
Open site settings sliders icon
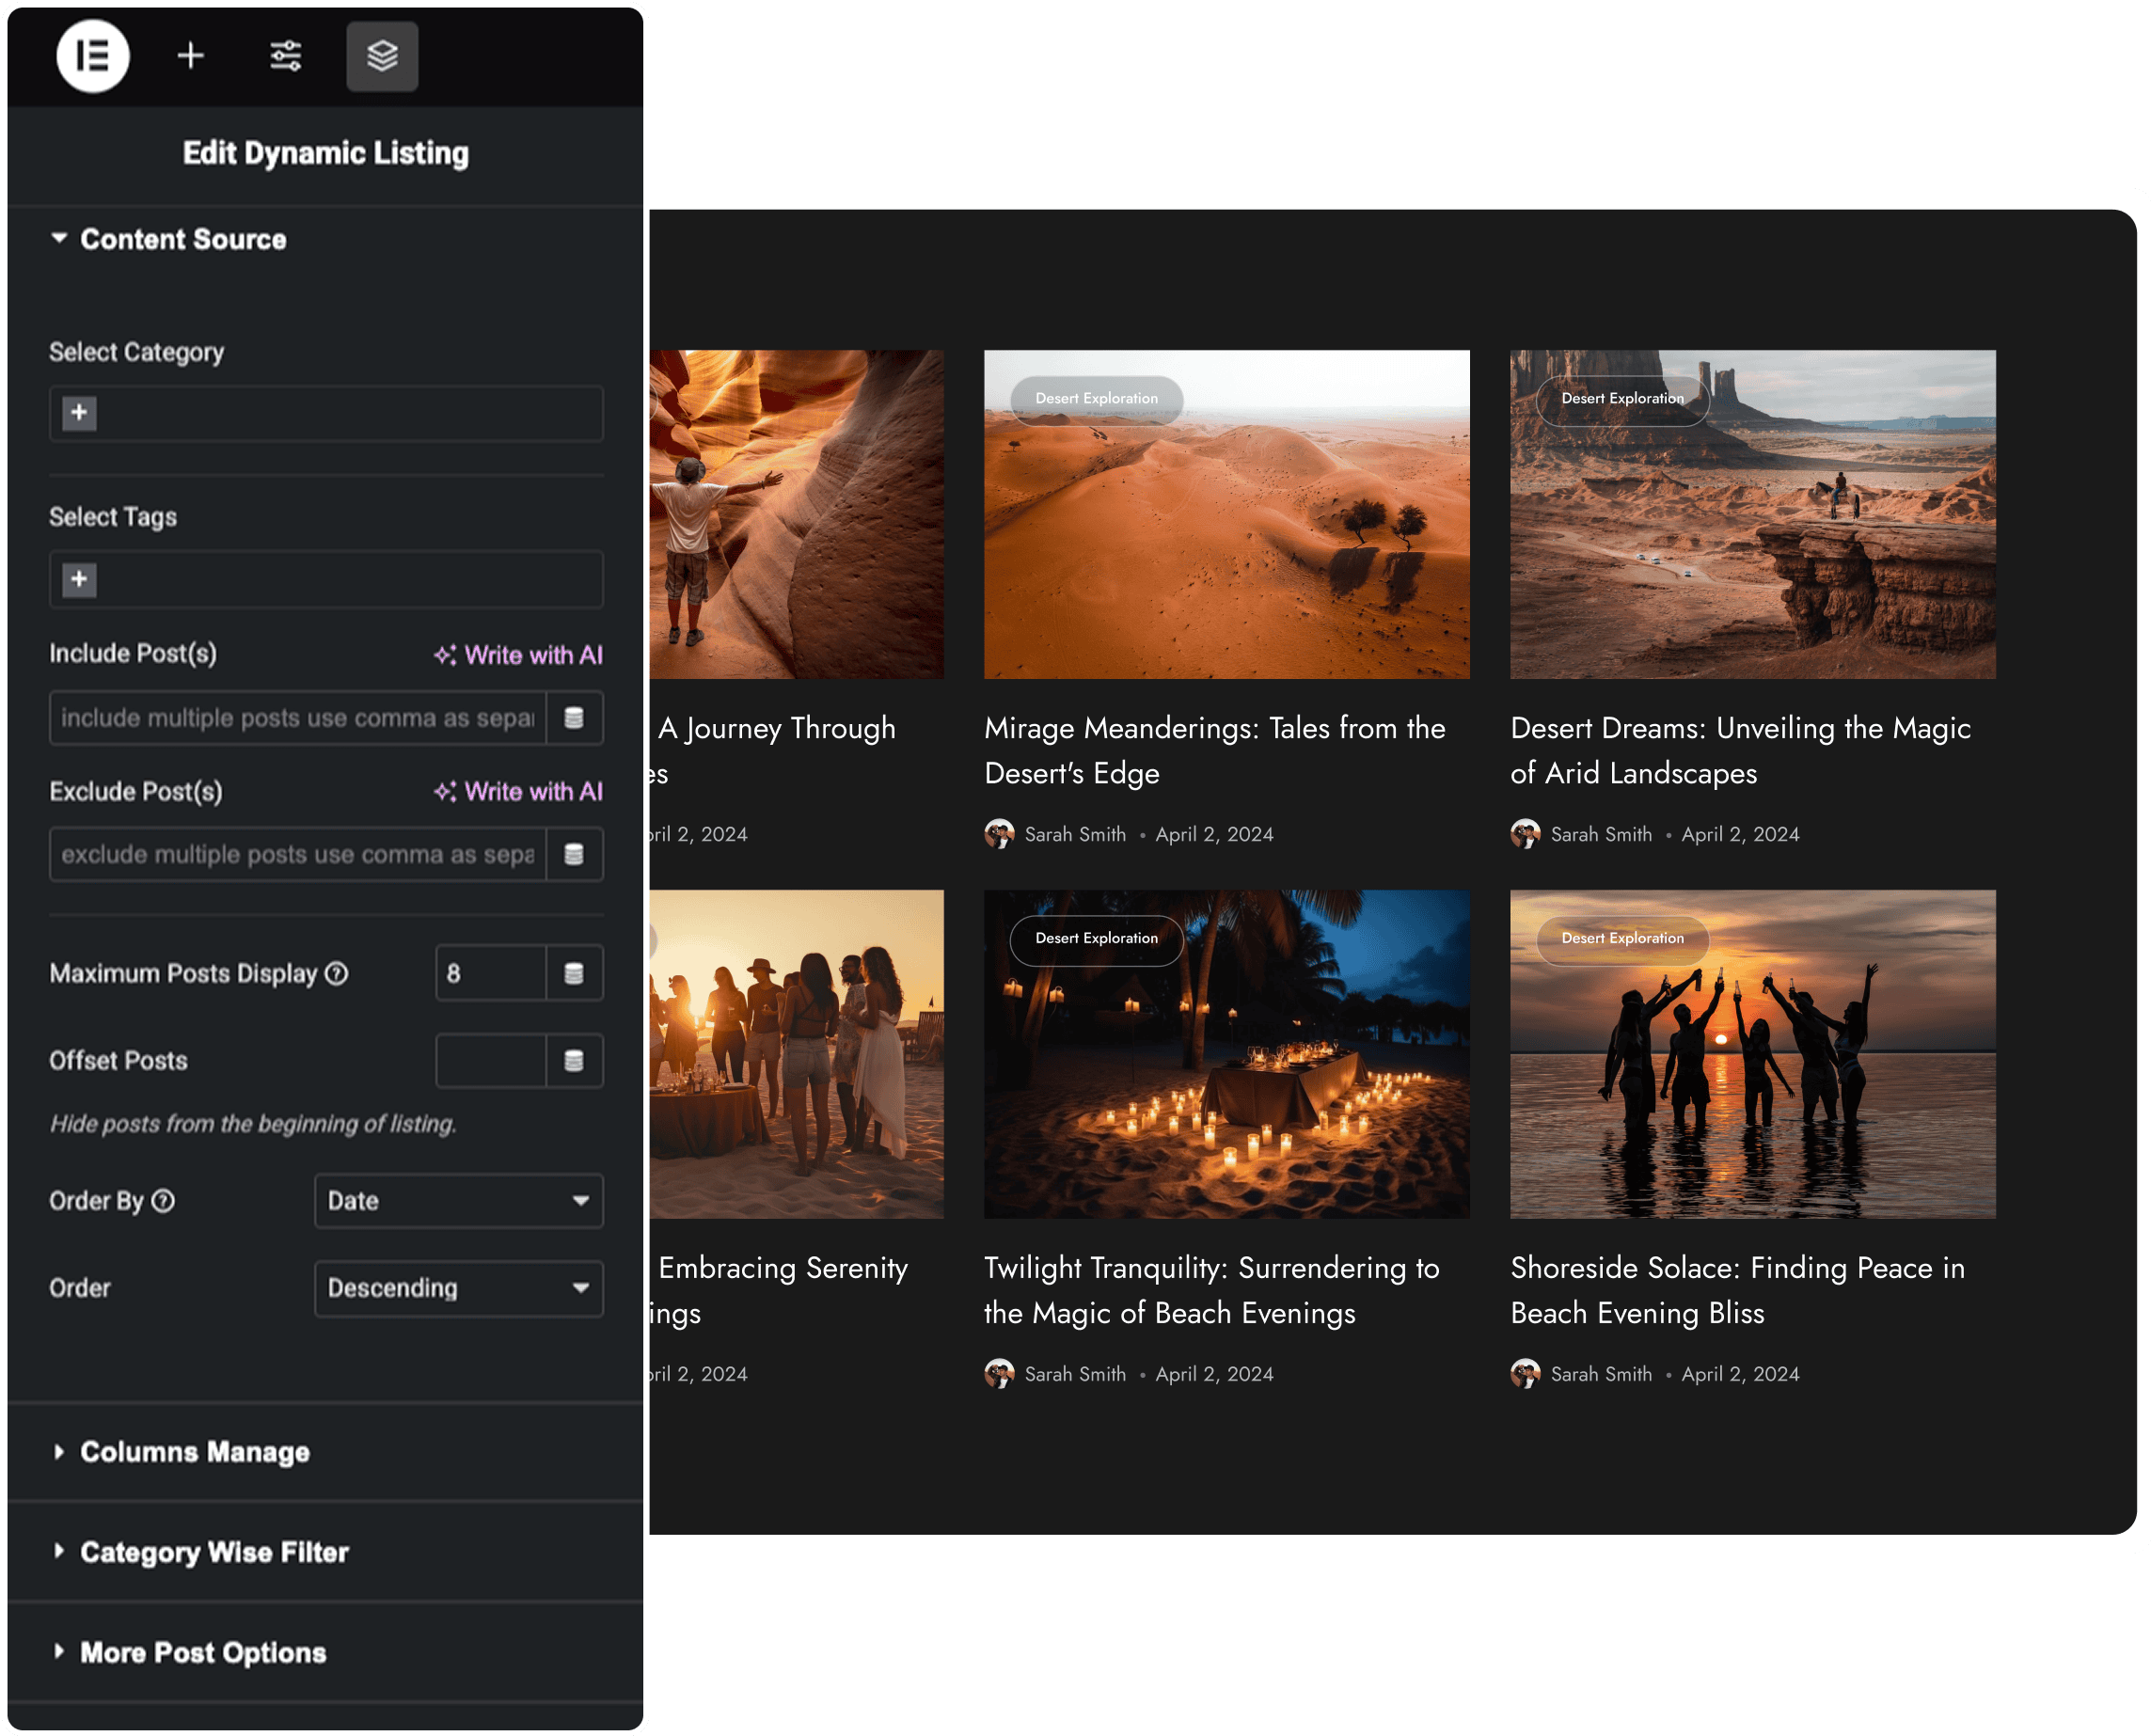(286, 56)
